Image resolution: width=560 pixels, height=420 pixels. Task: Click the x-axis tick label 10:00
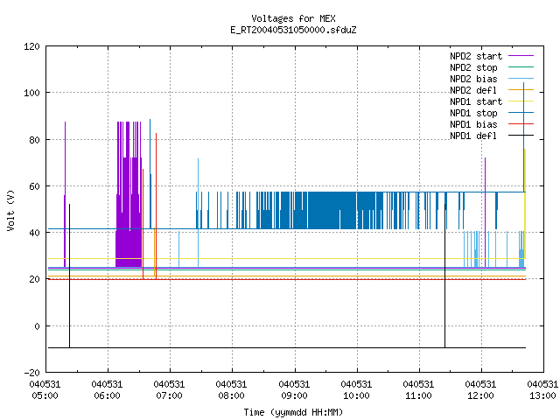(356, 395)
